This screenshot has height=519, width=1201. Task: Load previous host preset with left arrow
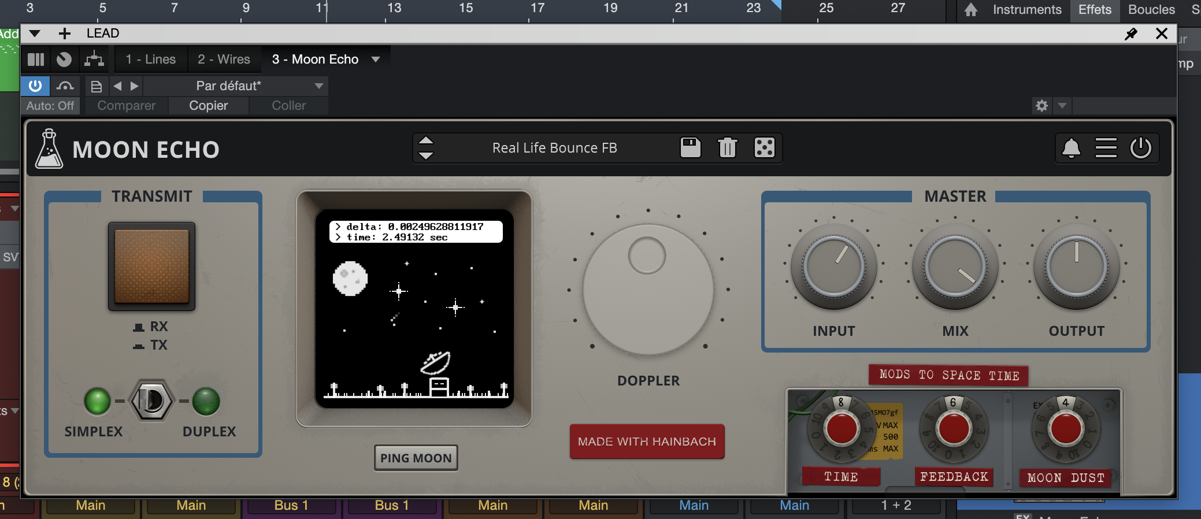[x=117, y=86]
